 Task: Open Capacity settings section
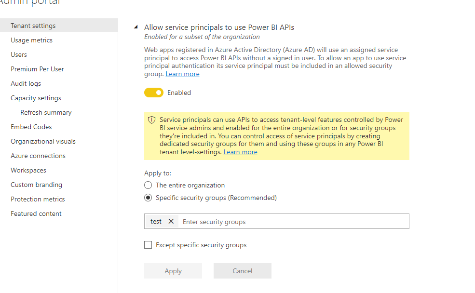(x=36, y=98)
